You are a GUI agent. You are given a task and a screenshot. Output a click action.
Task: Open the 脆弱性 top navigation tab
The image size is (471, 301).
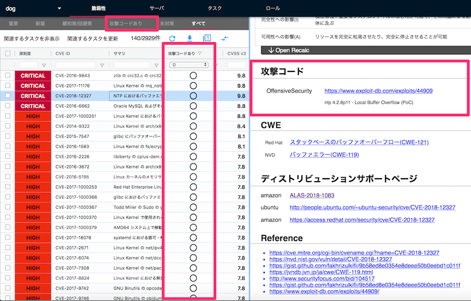(99, 8)
